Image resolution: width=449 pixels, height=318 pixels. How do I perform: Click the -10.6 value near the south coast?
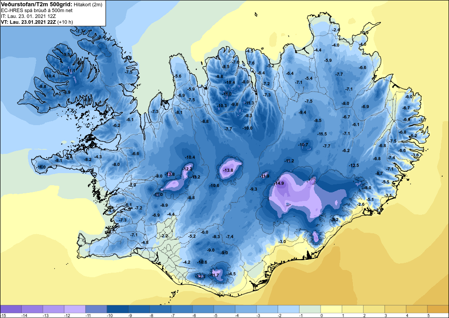click(x=202, y=262)
